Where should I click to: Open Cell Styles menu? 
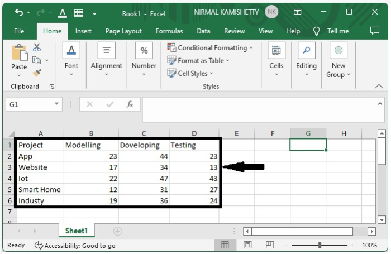190,73
